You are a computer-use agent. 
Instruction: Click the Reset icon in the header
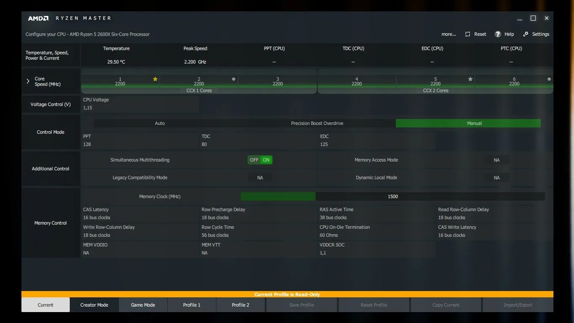pos(468,34)
